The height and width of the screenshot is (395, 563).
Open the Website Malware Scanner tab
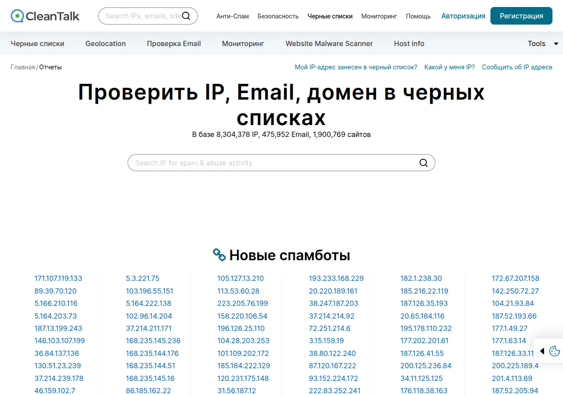pyautogui.click(x=329, y=43)
